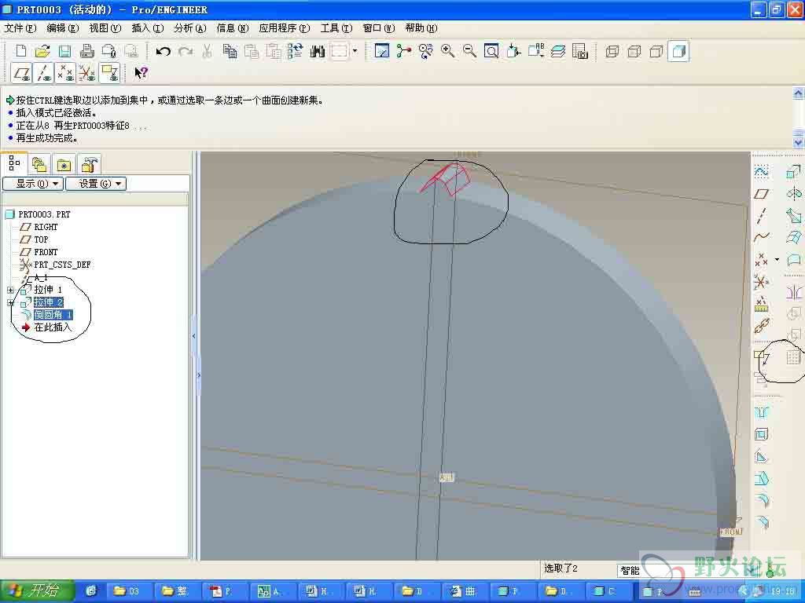Image resolution: width=805 pixels, height=603 pixels.
Task: Regenerate the model with the regenerate icon
Action: coord(296,51)
